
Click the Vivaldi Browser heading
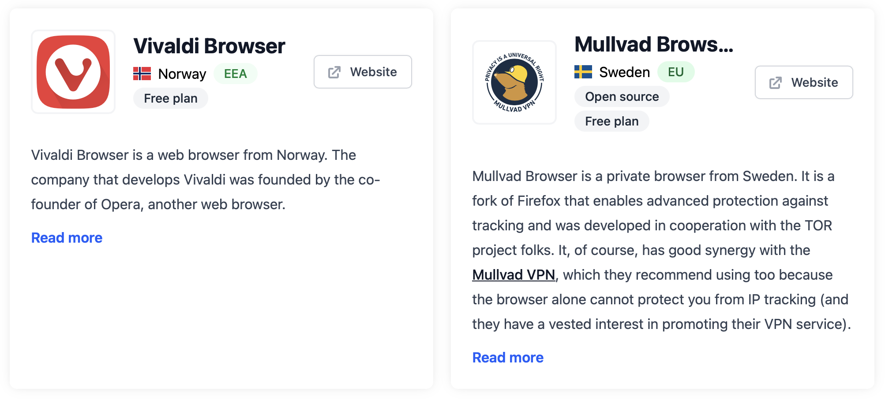[x=209, y=46]
